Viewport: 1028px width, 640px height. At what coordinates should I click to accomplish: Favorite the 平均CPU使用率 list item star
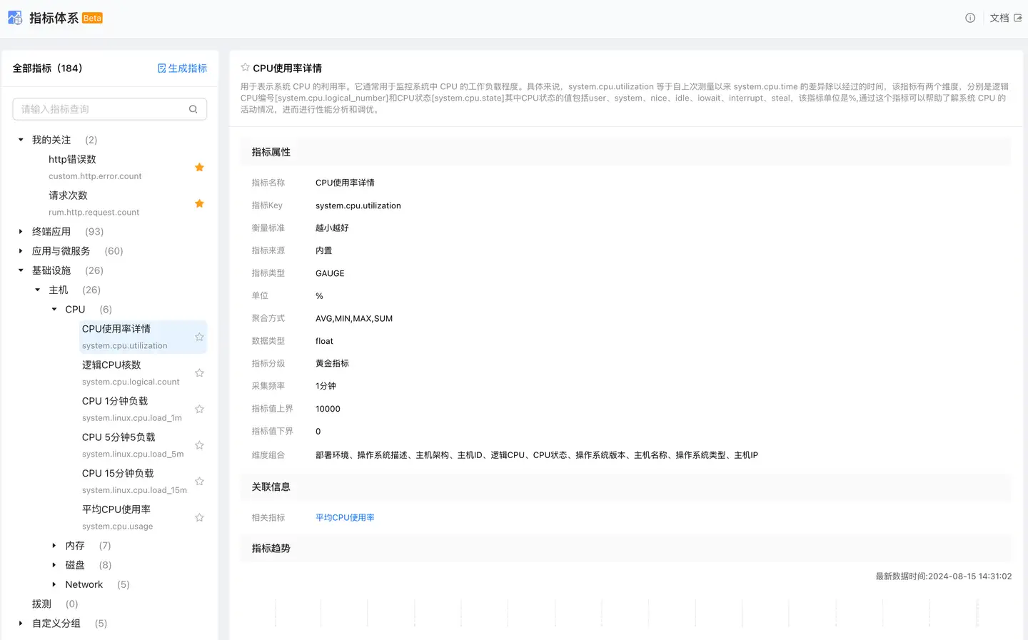199,517
